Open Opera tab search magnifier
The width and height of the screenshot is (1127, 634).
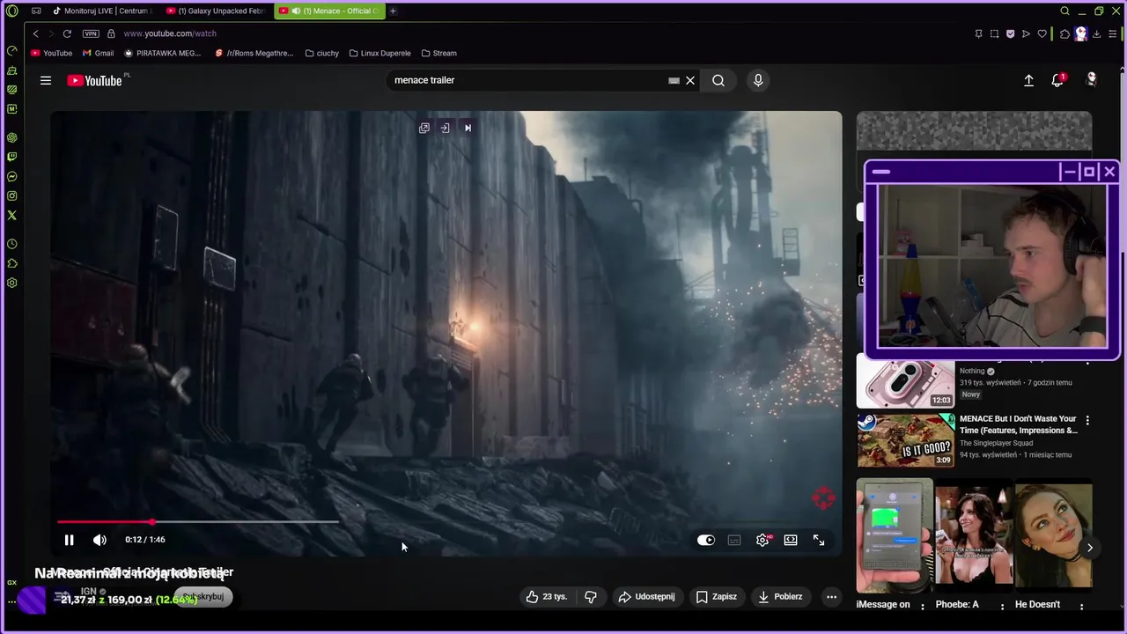point(1064,11)
